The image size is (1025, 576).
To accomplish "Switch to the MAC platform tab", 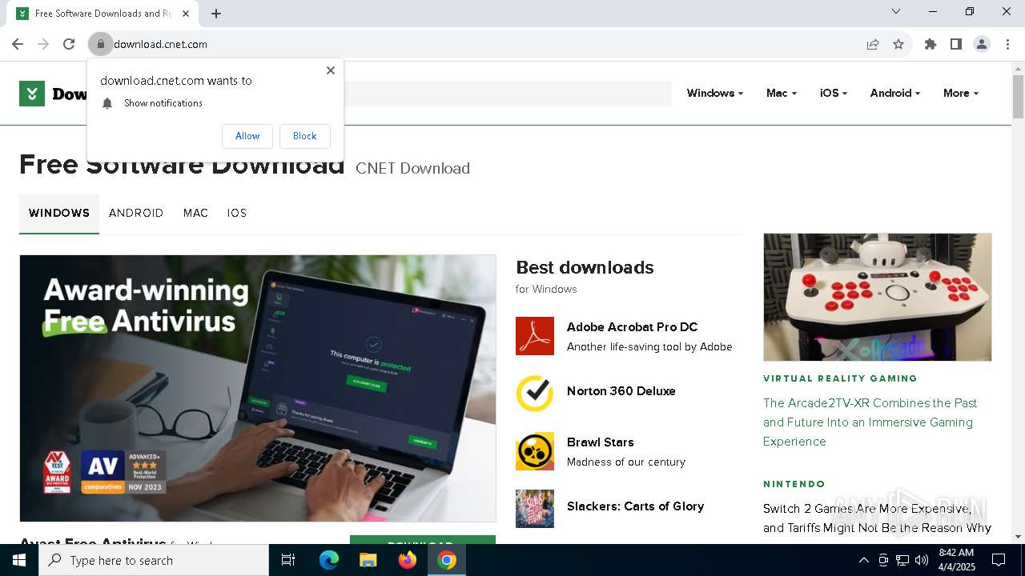I will [195, 214].
